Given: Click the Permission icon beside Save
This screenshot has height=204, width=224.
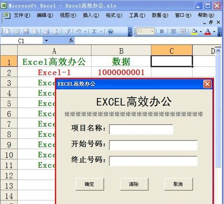Looking at the screenshot, I should pos(35,32).
